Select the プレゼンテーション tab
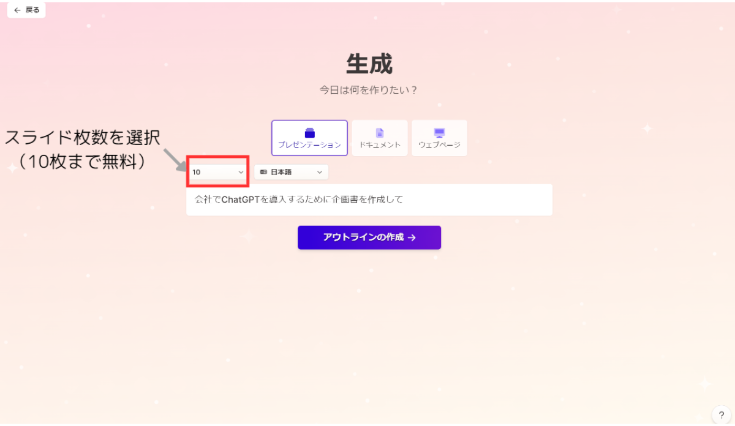Viewport: 735px width, 426px height. (x=309, y=145)
